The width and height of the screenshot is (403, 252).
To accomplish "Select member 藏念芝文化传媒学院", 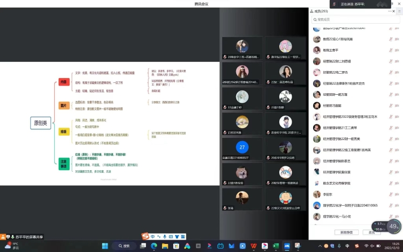I will 356,183.
